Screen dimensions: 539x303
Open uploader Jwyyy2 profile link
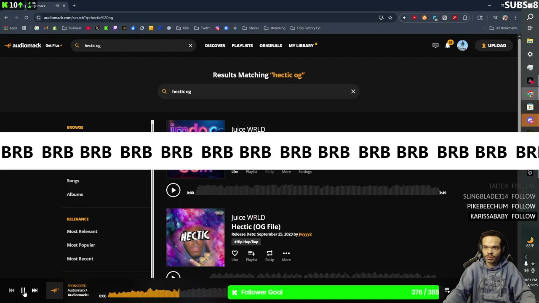305,234
